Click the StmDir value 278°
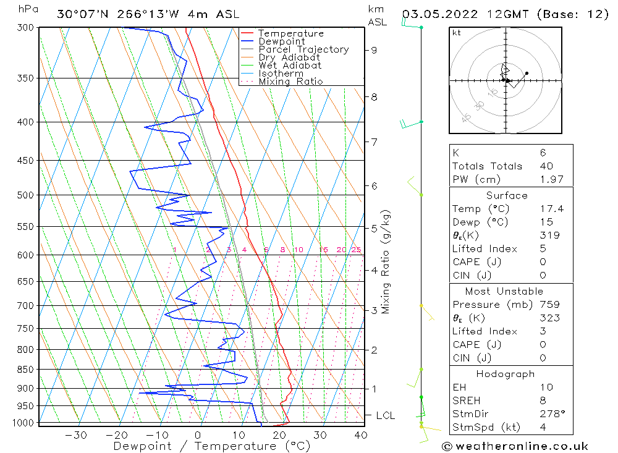This screenshot has width=618, height=453. click(x=552, y=414)
